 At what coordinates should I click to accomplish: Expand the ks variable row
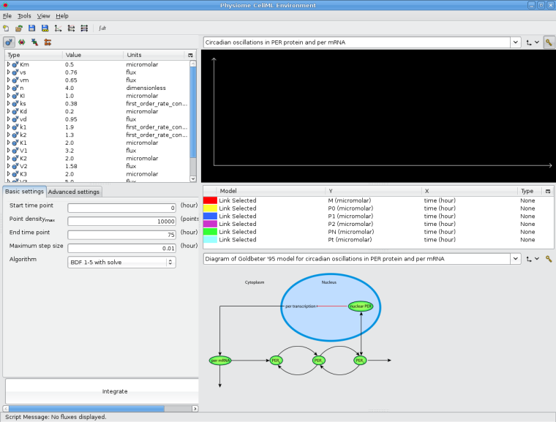9,103
